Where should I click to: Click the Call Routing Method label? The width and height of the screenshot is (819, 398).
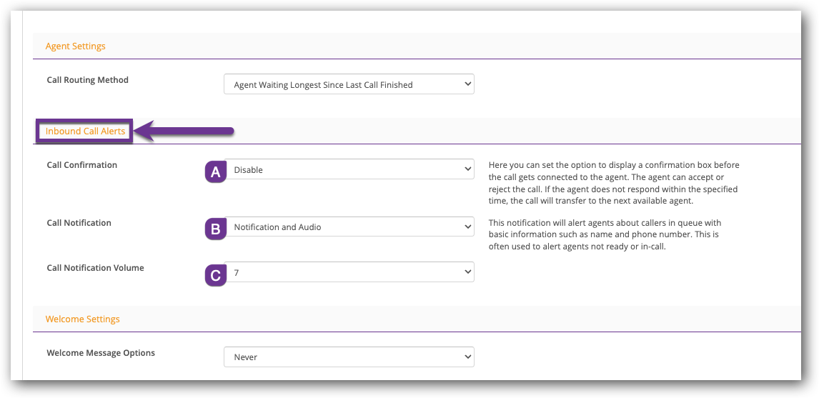pos(88,80)
